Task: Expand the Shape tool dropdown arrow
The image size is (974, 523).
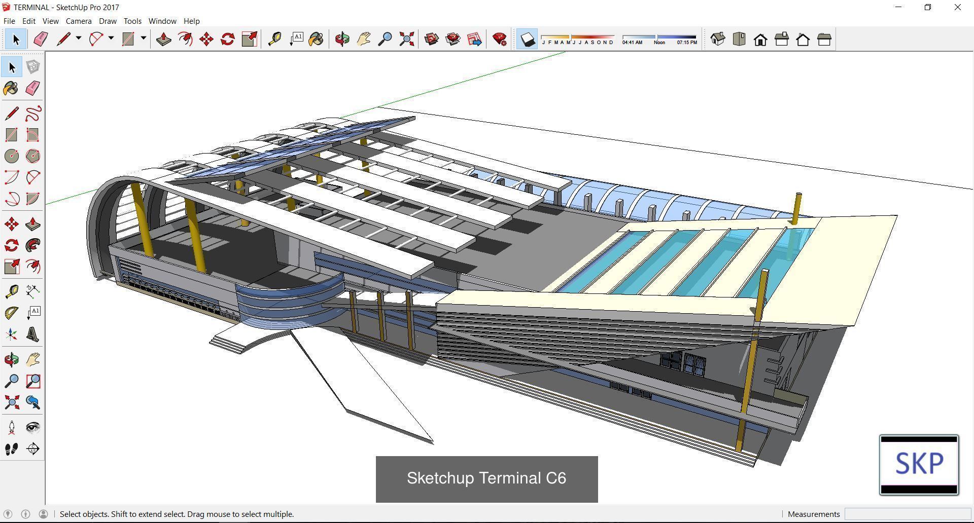Action: pyautogui.click(x=144, y=39)
